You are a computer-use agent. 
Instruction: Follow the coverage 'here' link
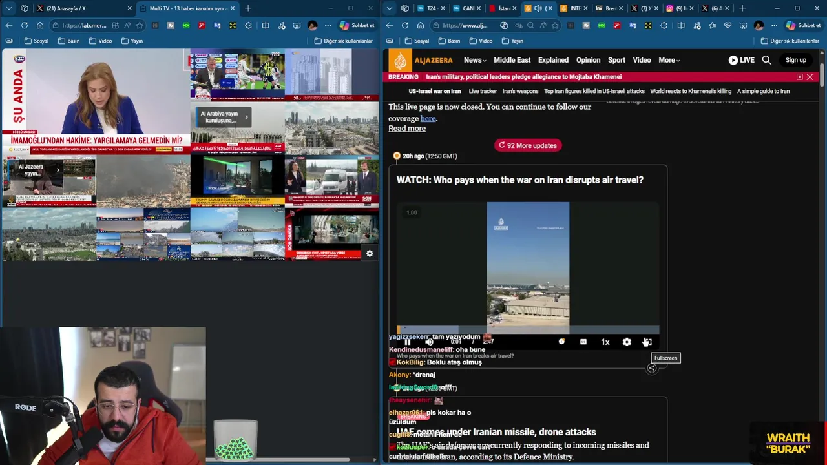428,119
